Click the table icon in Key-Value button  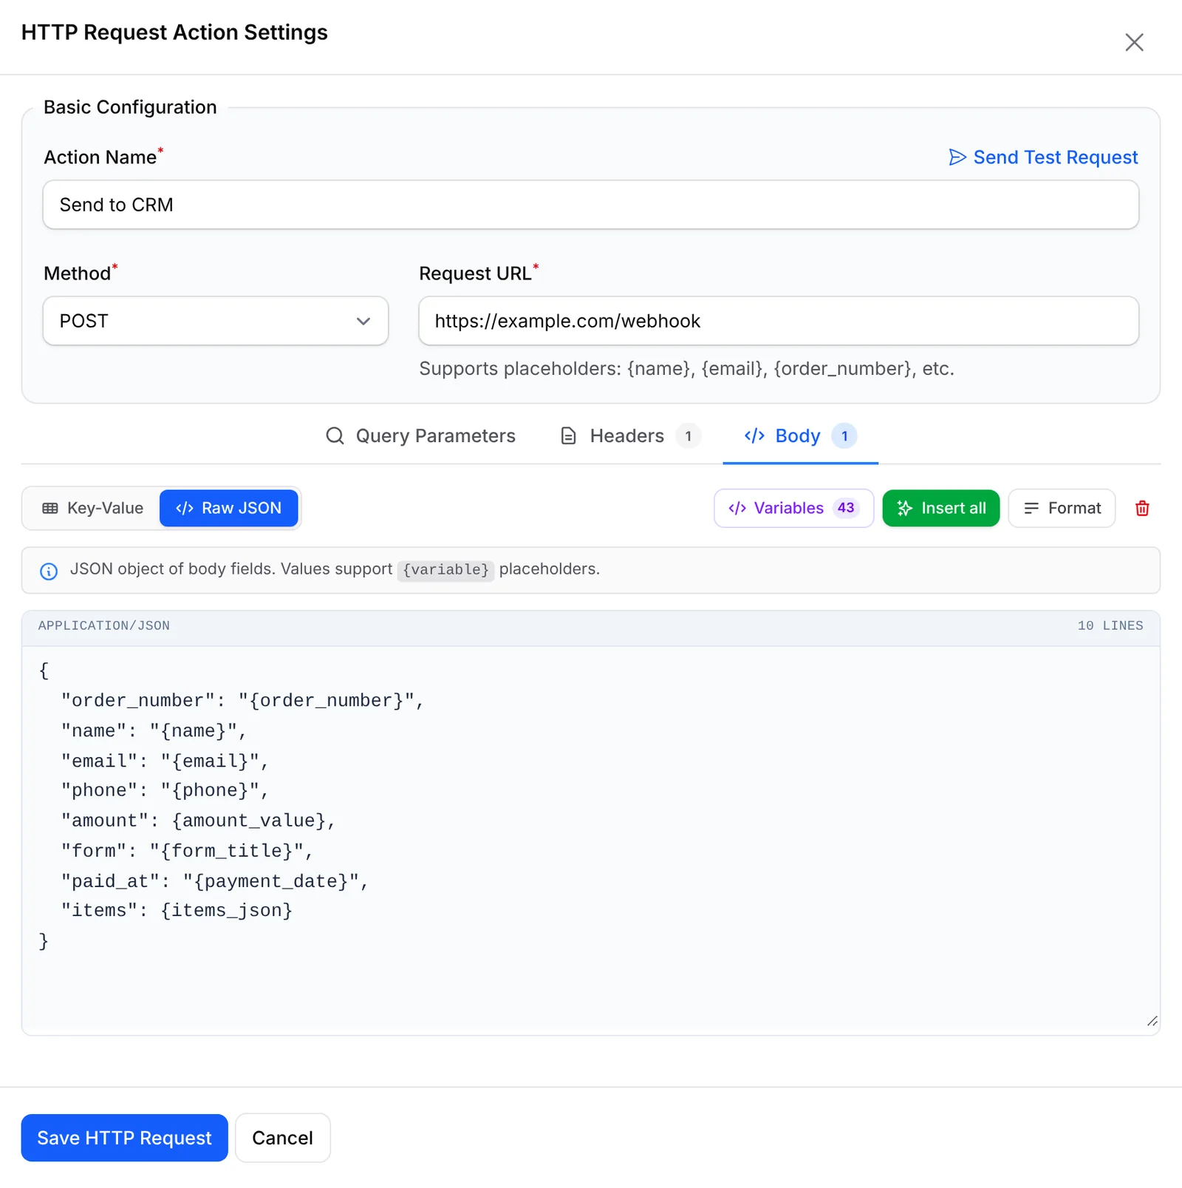(x=50, y=508)
